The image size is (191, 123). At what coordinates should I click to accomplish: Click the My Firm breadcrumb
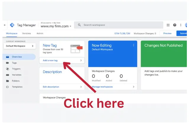pos(57,23)
